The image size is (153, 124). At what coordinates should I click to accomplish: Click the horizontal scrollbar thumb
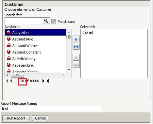pos(17,75)
